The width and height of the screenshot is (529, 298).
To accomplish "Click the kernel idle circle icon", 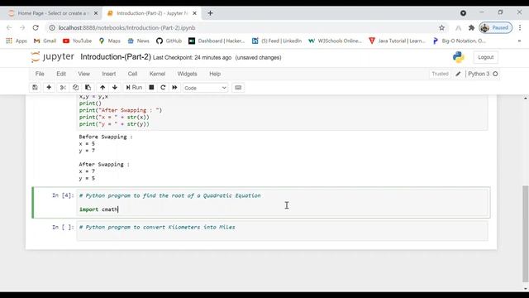I will [x=495, y=74].
